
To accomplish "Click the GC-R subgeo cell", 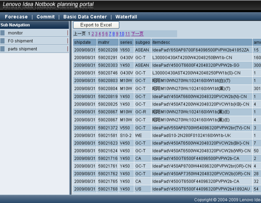I will 143,112.
